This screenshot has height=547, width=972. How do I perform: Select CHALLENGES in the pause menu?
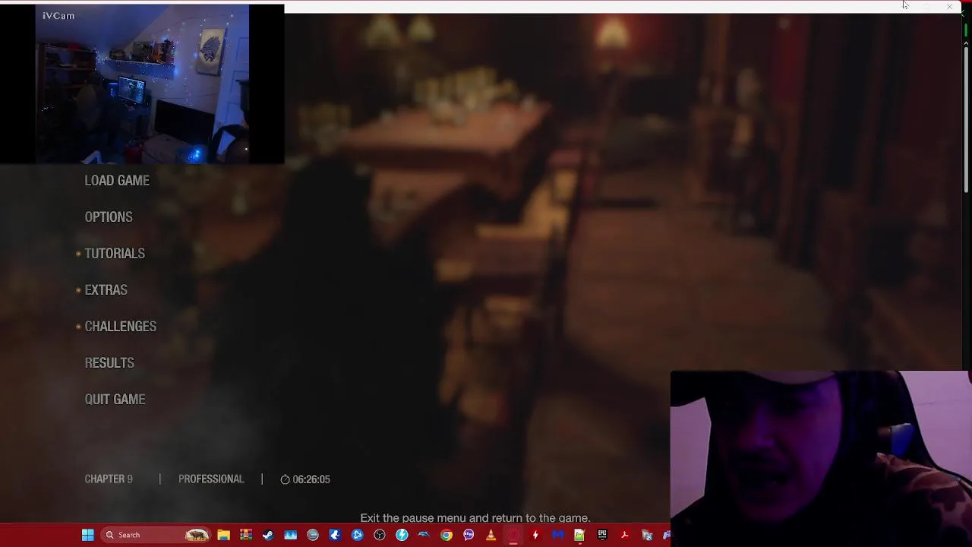[x=120, y=327]
